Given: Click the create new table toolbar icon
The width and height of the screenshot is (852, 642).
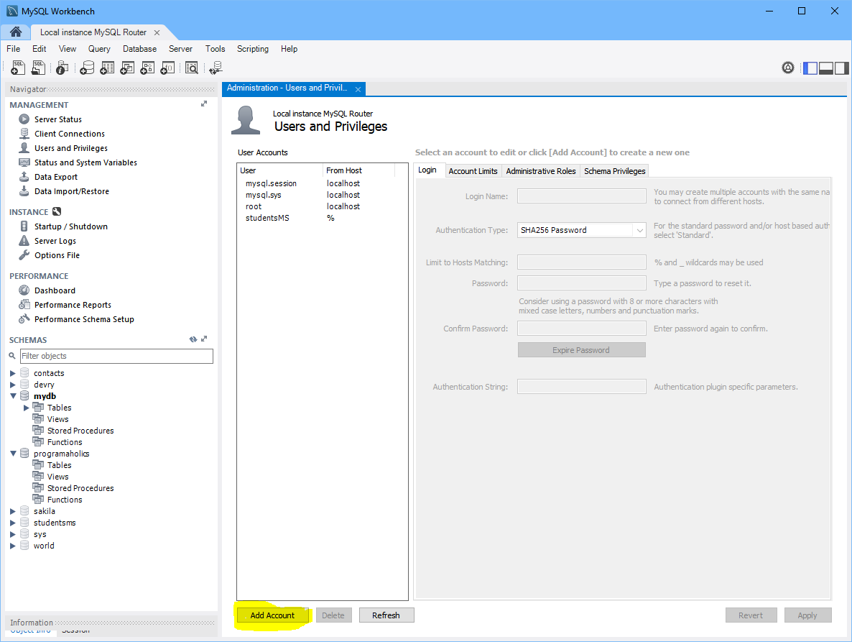Looking at the screenshot, I should [107, 68].
